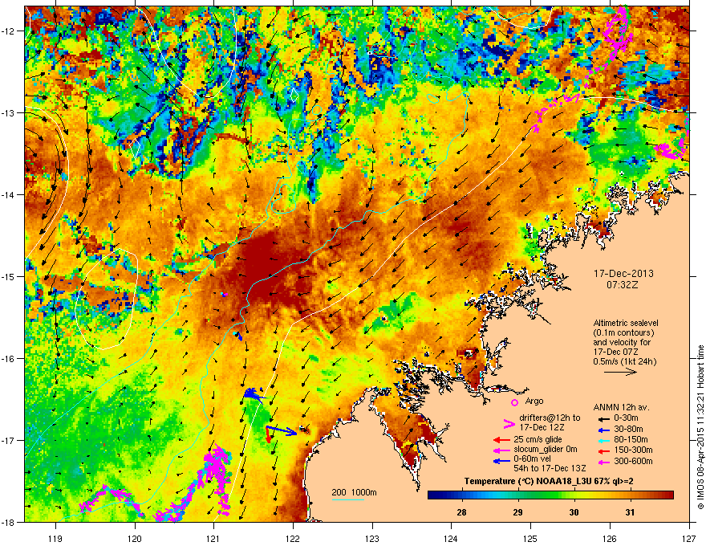
Task: Click the -18 latitude axis label
Action: [8, 522]
